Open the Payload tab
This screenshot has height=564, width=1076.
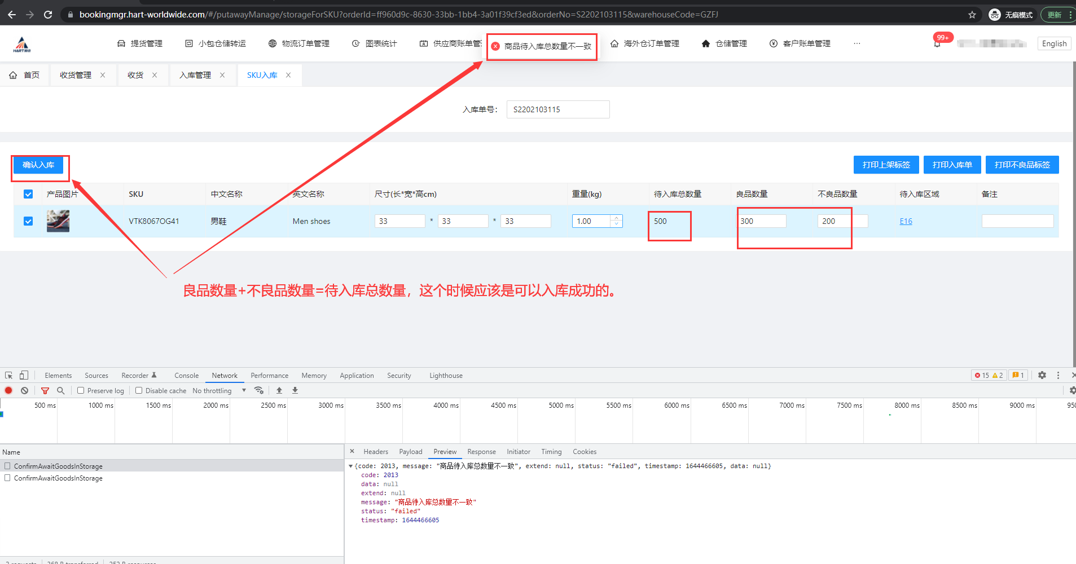[x=410, y=452]
